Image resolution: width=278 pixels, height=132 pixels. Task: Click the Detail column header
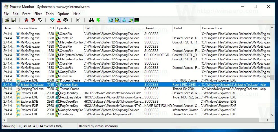[186, 28]
